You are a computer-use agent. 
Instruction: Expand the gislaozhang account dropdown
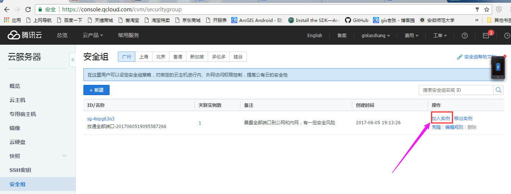[376, 35]
